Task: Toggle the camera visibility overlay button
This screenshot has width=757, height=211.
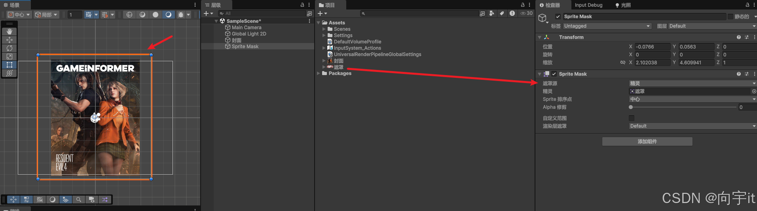Action: tap(92, 200)
